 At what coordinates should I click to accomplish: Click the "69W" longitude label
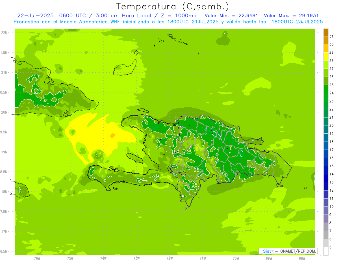(269, 258)
